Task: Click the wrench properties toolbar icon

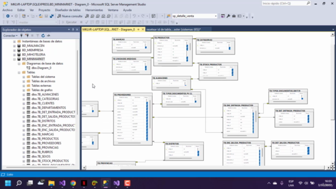Action: click(x=228, y=16)
